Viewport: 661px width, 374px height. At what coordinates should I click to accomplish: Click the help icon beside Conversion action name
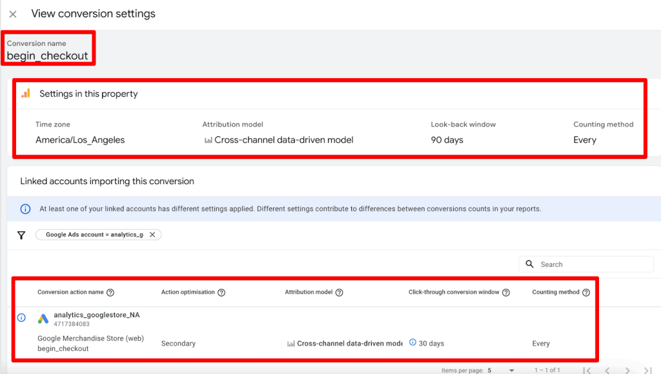tap(110, 292)
